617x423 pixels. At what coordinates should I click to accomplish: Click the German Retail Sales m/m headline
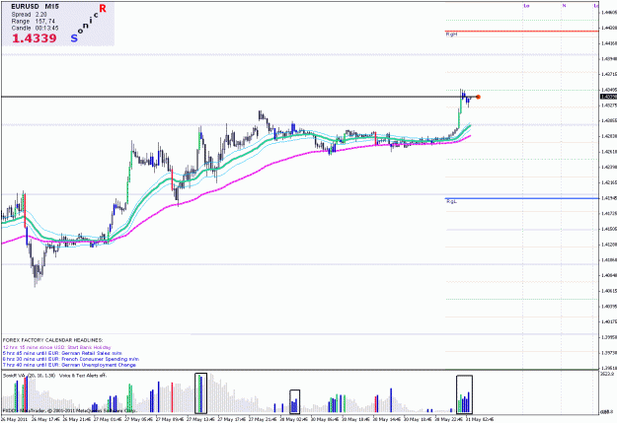[62, 353]
